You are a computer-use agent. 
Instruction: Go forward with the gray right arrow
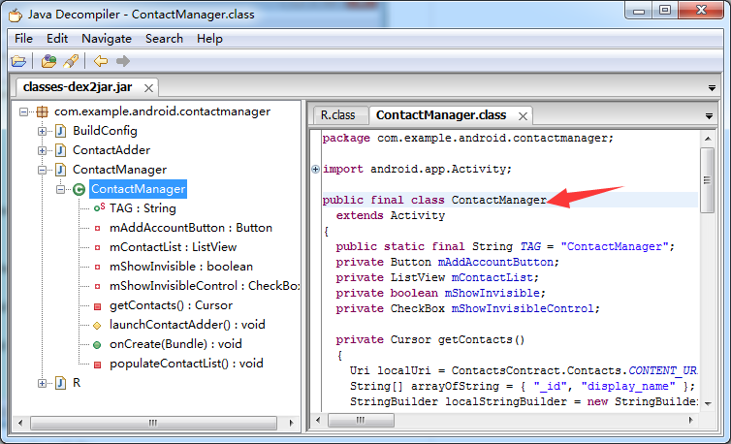click(x=122, y=61)
